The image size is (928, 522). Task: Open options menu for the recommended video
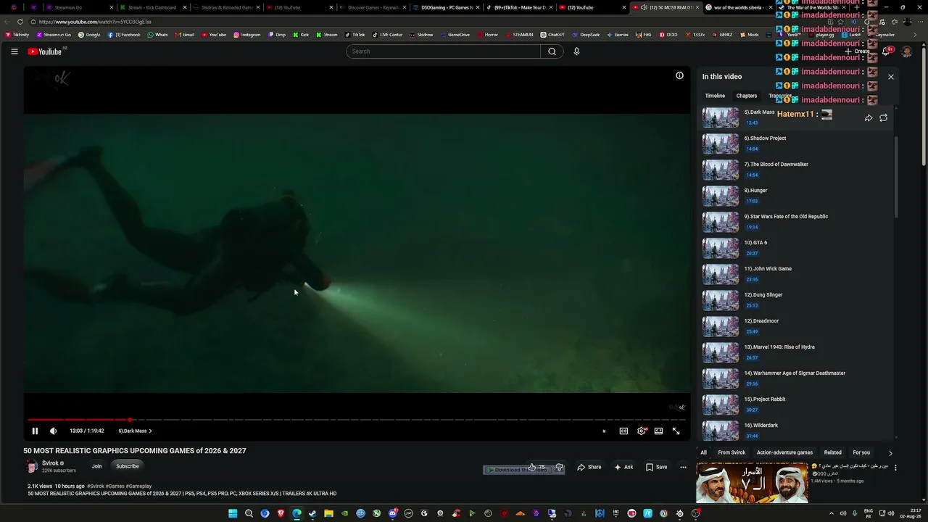click(x=895, y=468)
